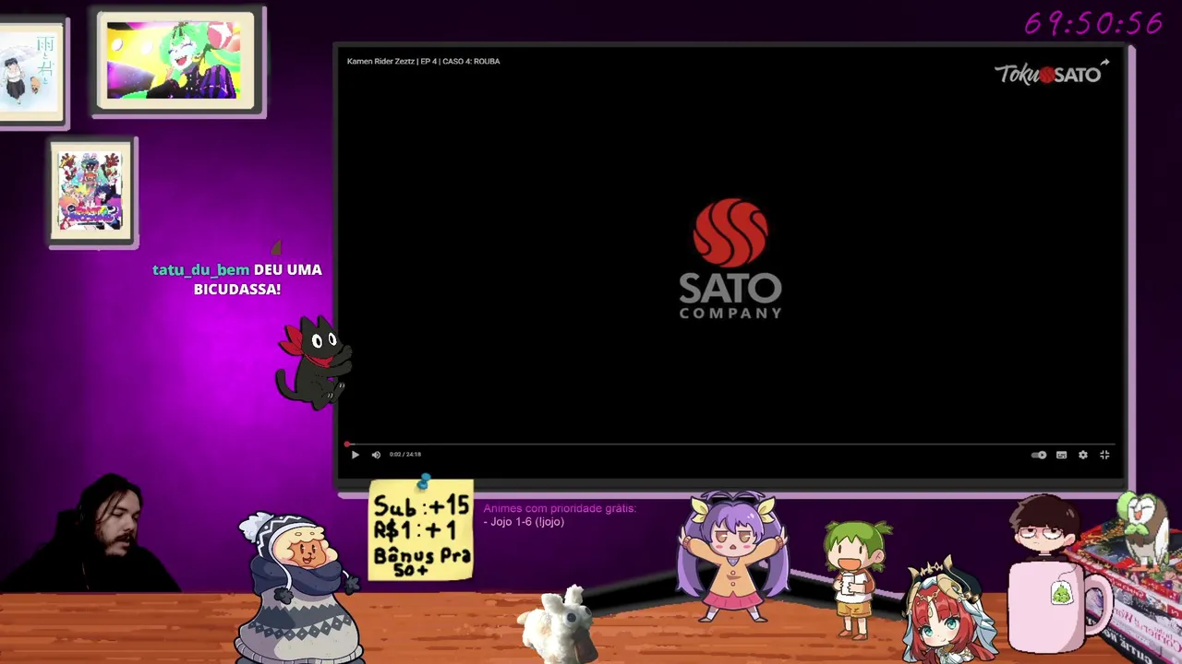Click the red-haired Nilou chibi character
1182x664 pixels.
pyautogui.click(x=947, y=609)
